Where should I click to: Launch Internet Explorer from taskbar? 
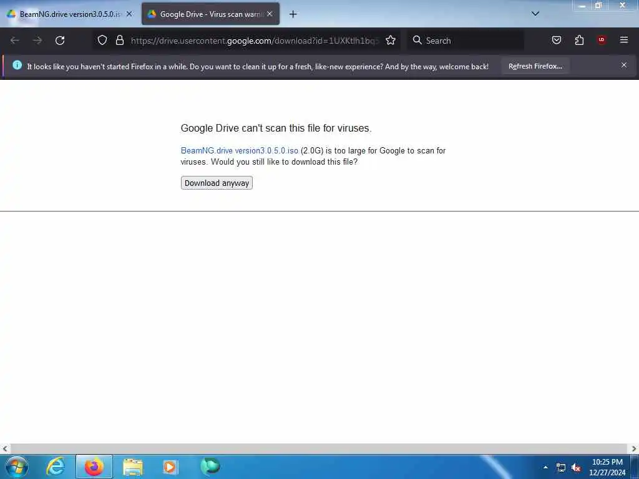(x=56, y=467)
